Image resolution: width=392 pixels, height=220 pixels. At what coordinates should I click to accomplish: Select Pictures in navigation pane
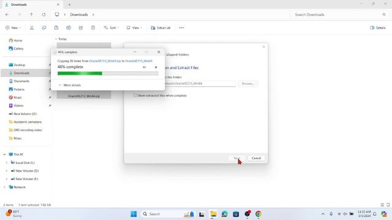click(17, 89)
